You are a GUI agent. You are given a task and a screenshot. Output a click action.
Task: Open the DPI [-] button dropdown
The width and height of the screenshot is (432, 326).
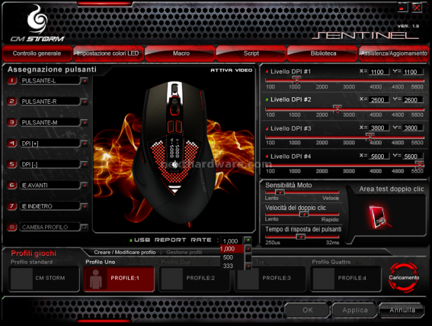pos(84,165)
